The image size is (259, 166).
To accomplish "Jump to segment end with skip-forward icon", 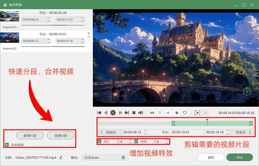I will (x=127, y=113).
